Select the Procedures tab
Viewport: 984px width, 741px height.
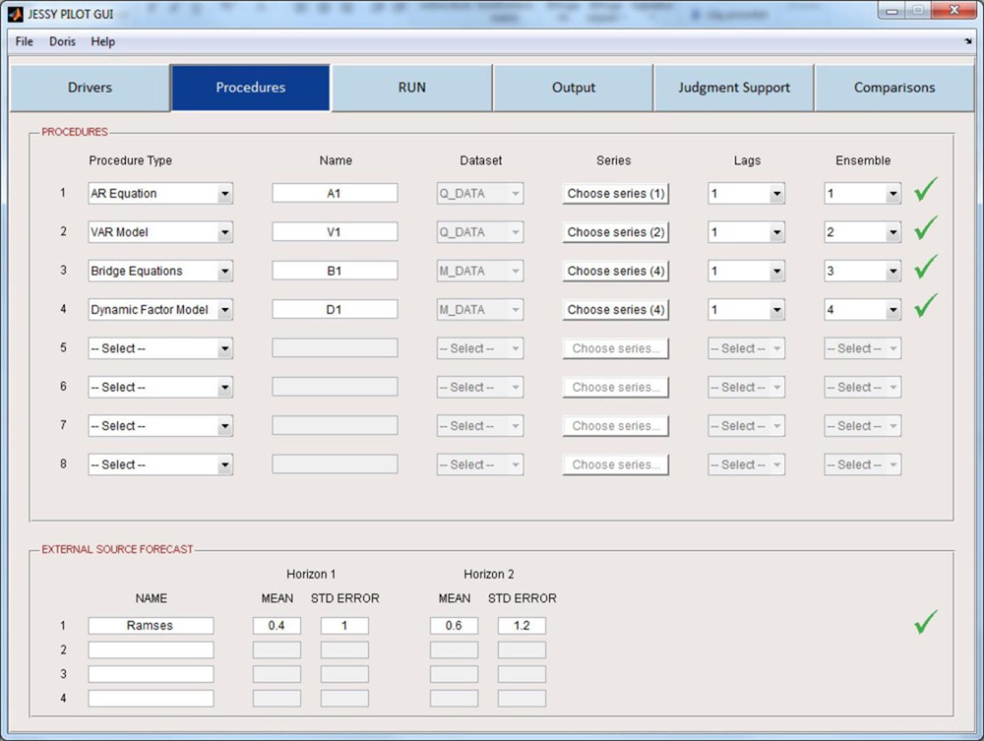coord(251,88)
